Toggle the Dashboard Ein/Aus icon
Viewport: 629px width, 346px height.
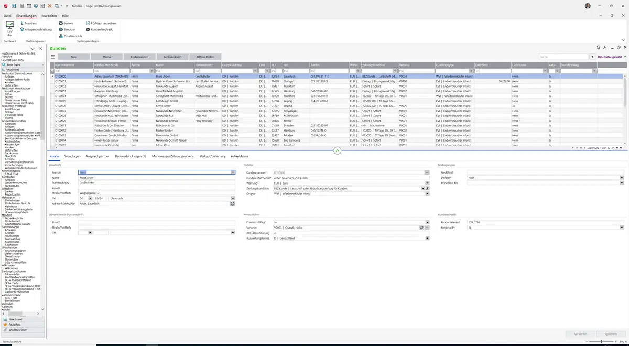[x=9, y=28]
